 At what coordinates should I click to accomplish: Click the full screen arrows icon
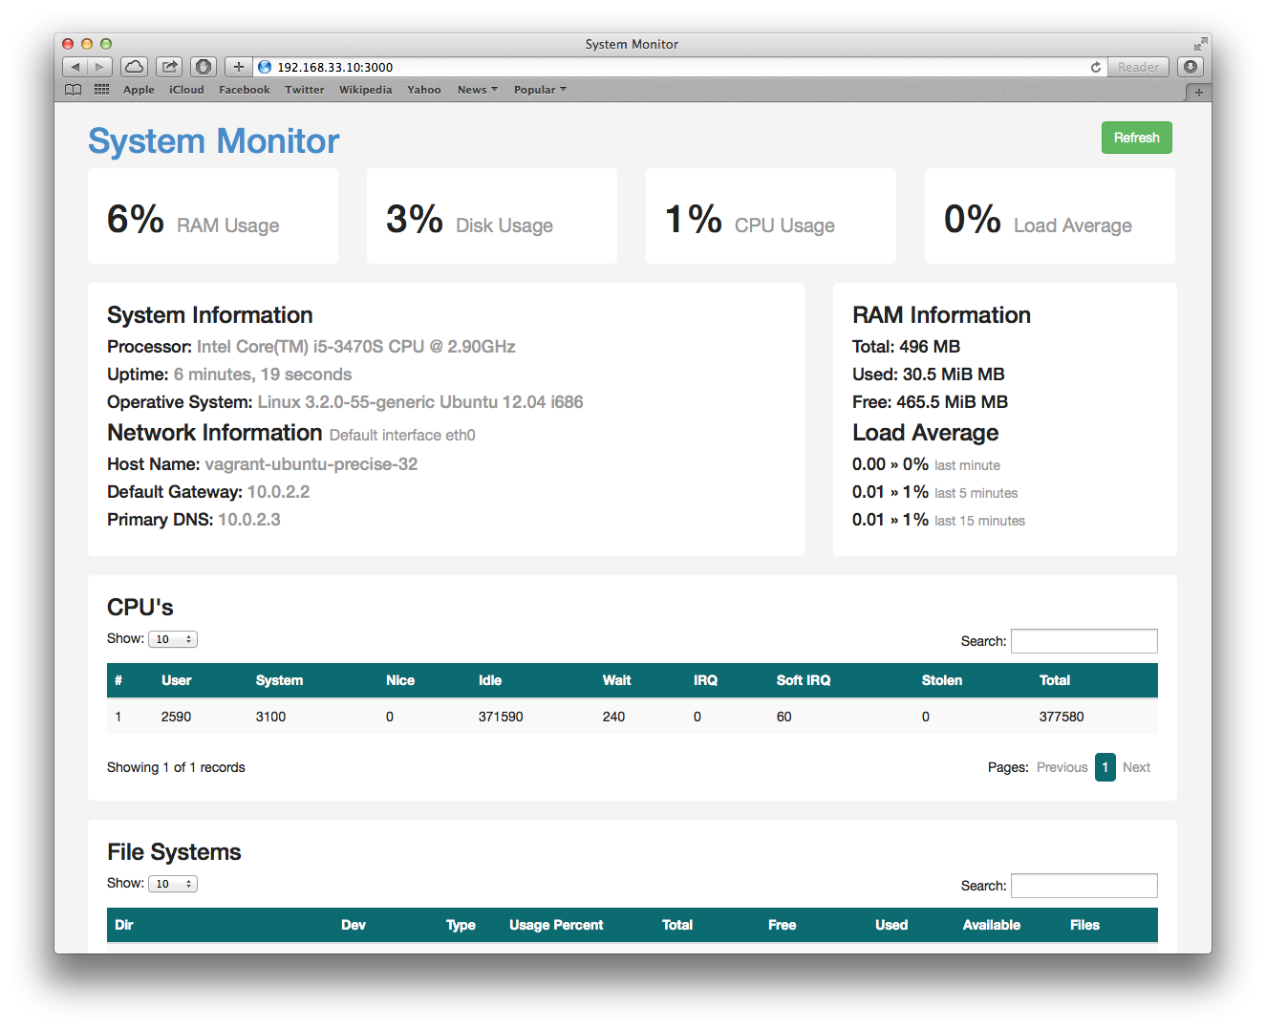[x=1200, y=44]
